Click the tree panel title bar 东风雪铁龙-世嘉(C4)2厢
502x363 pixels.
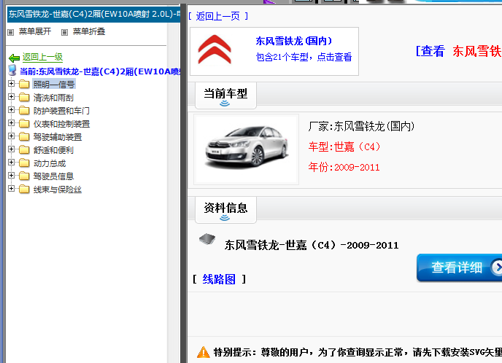(93, 14)
